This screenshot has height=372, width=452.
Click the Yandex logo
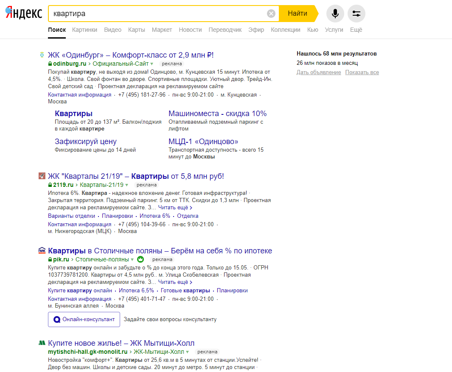coord(24,13)
